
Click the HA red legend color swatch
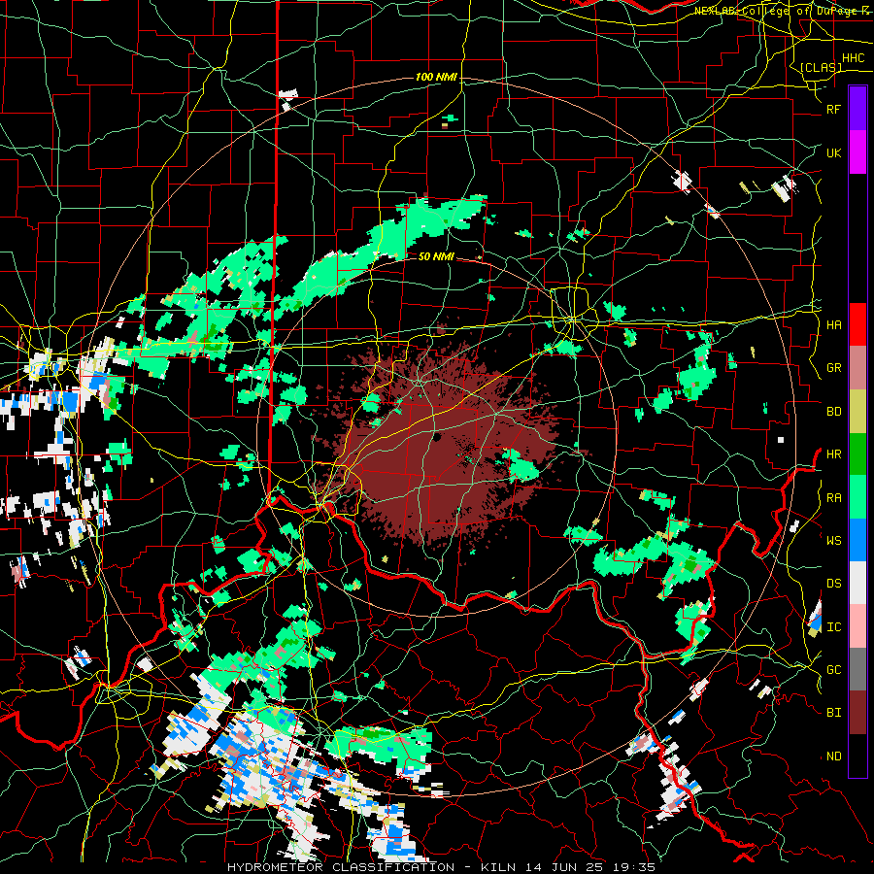[857, 324]
